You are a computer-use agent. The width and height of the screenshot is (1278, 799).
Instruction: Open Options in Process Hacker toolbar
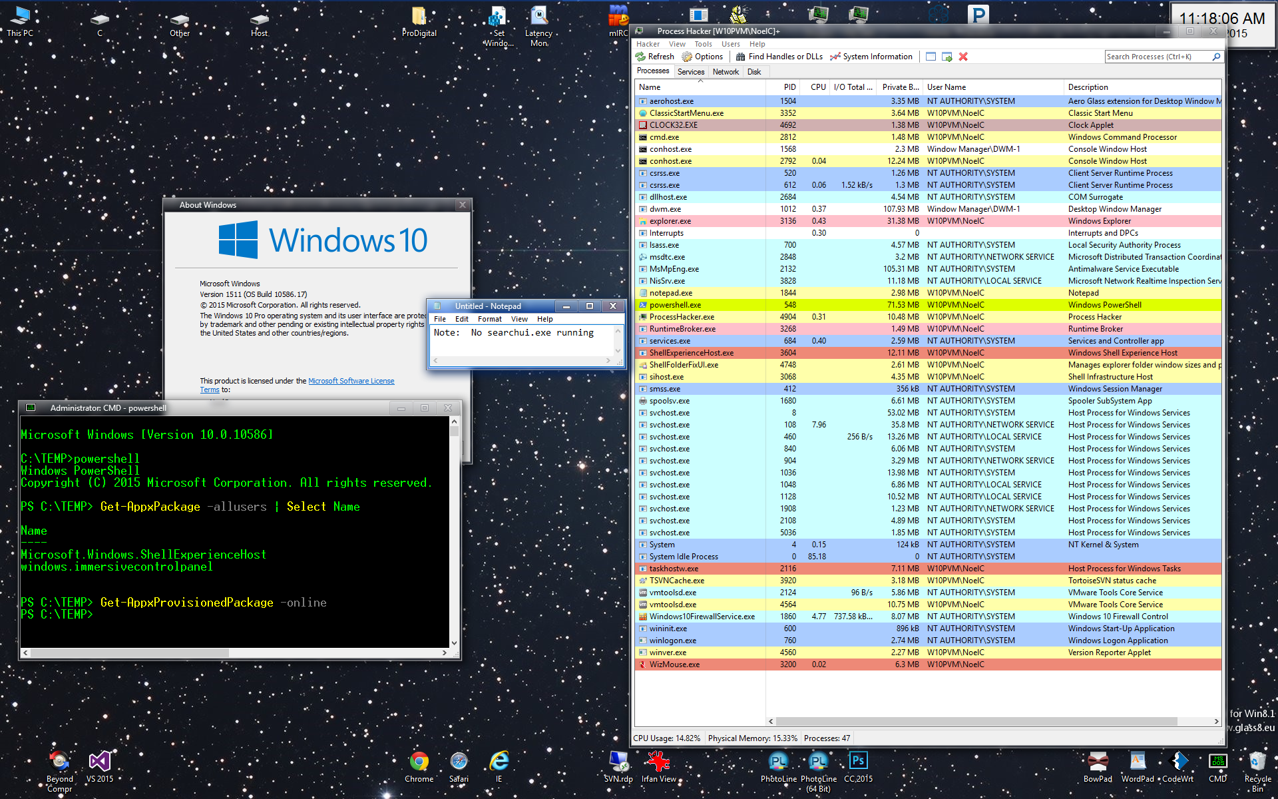(703, 57)
